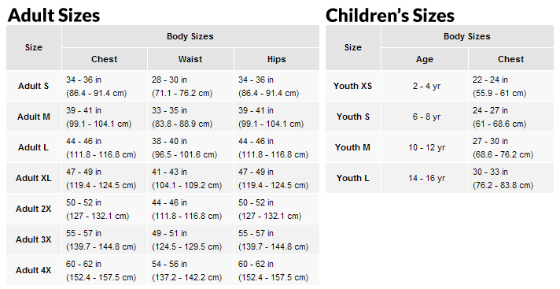The height and width of the screenshot is (289, 560).
Task: Click the Children's Sizes heading
Action: click(x=390, y=16)
